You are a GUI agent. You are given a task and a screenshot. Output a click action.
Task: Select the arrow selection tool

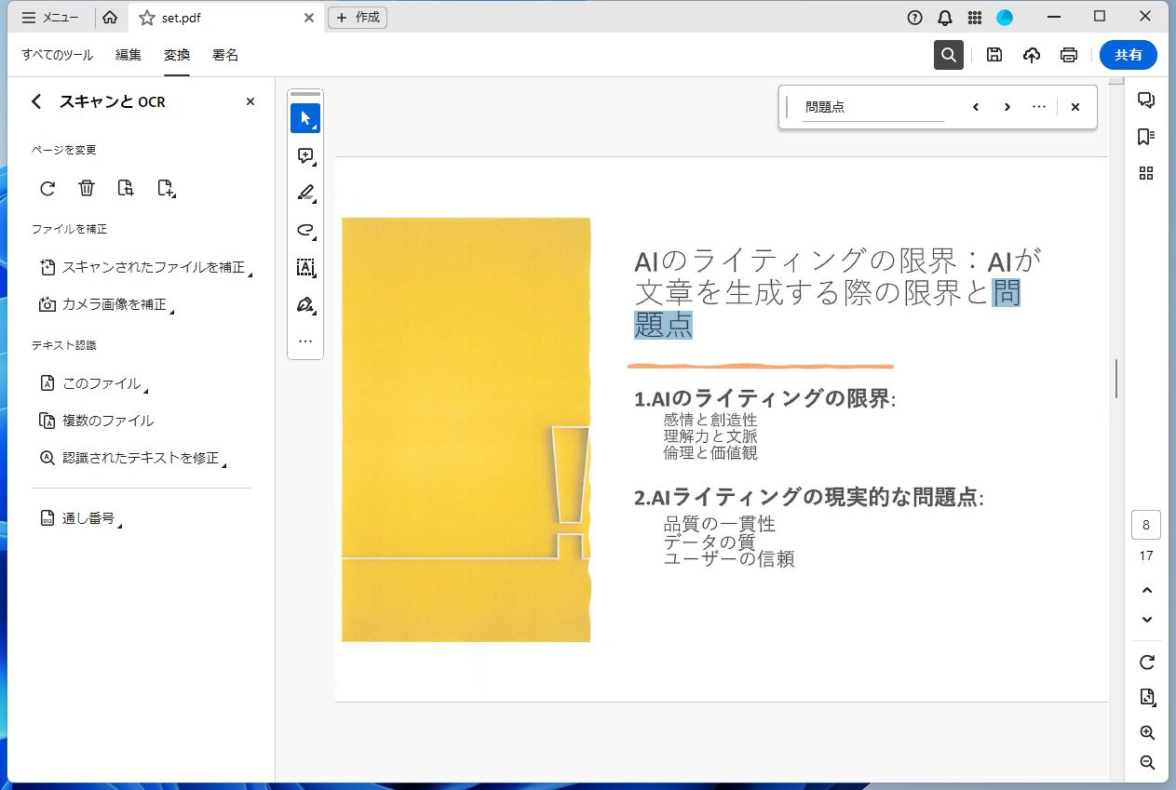pyautogui.click(x=305, y=117)
